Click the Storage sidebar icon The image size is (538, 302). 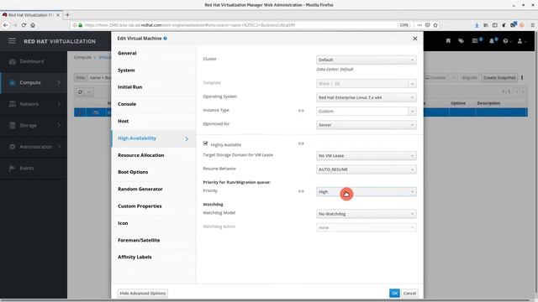point(13,125)
